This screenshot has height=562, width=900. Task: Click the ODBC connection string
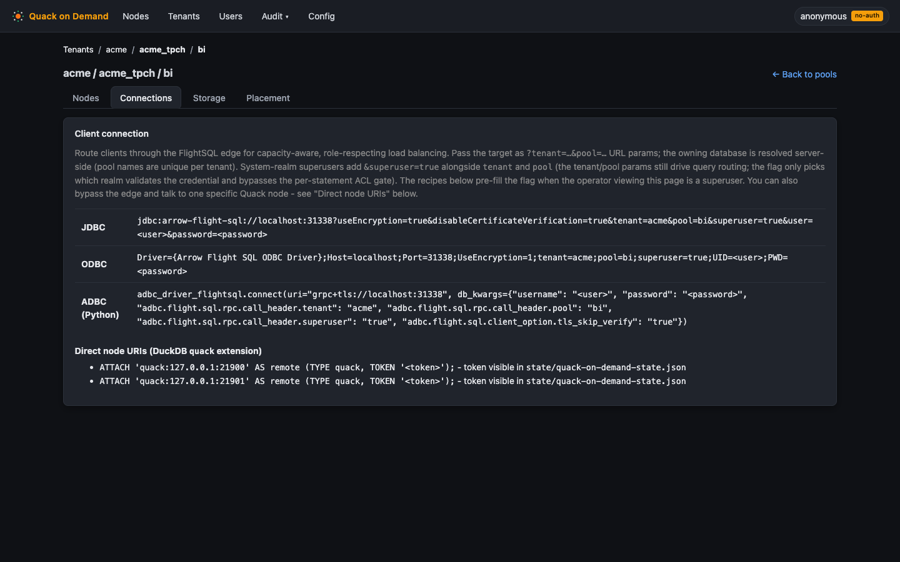[x=462, y=264]
